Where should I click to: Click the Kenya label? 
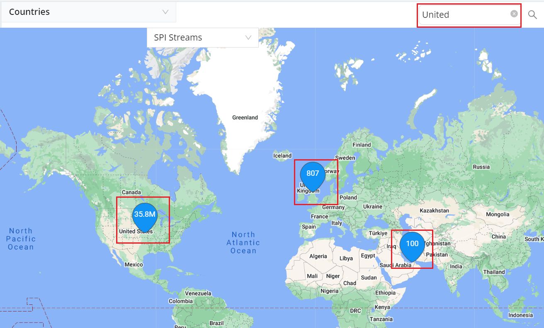point(382,307)
